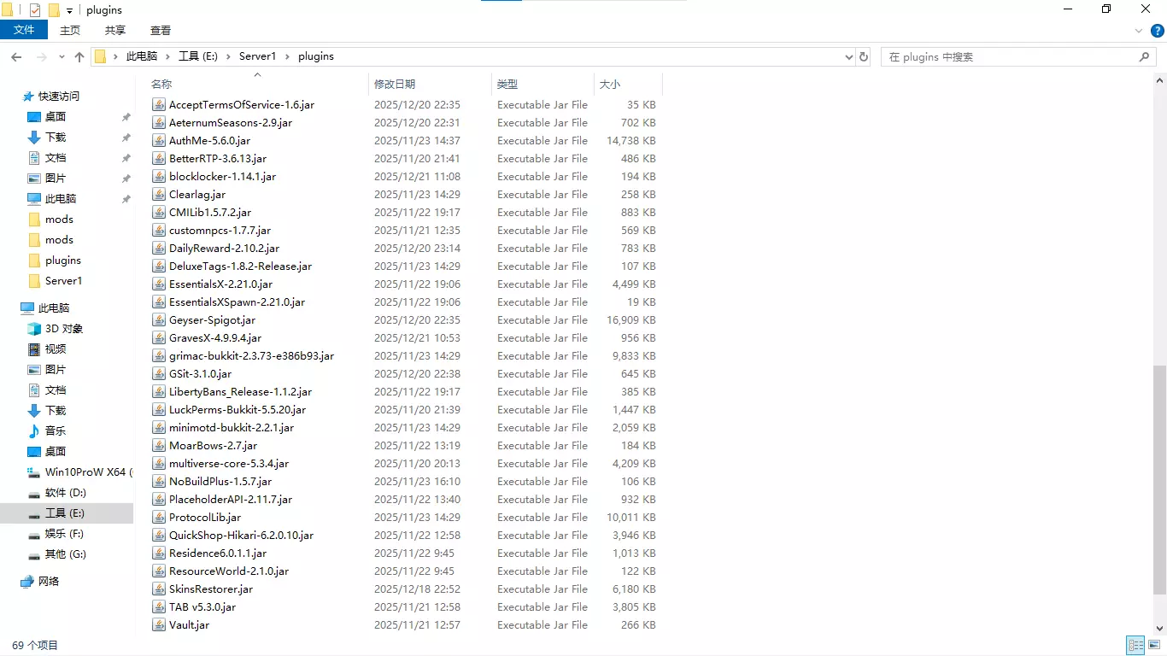Click the SkinsRestorer.jar file icon
Image resolution: width=1167 pixels, height=656 pixels.
158,589
